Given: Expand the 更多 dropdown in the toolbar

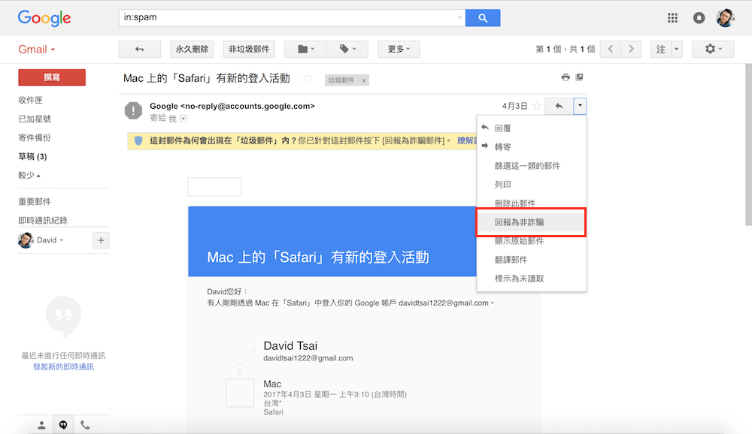Looking at the screenshot, I should pos(399,50).
